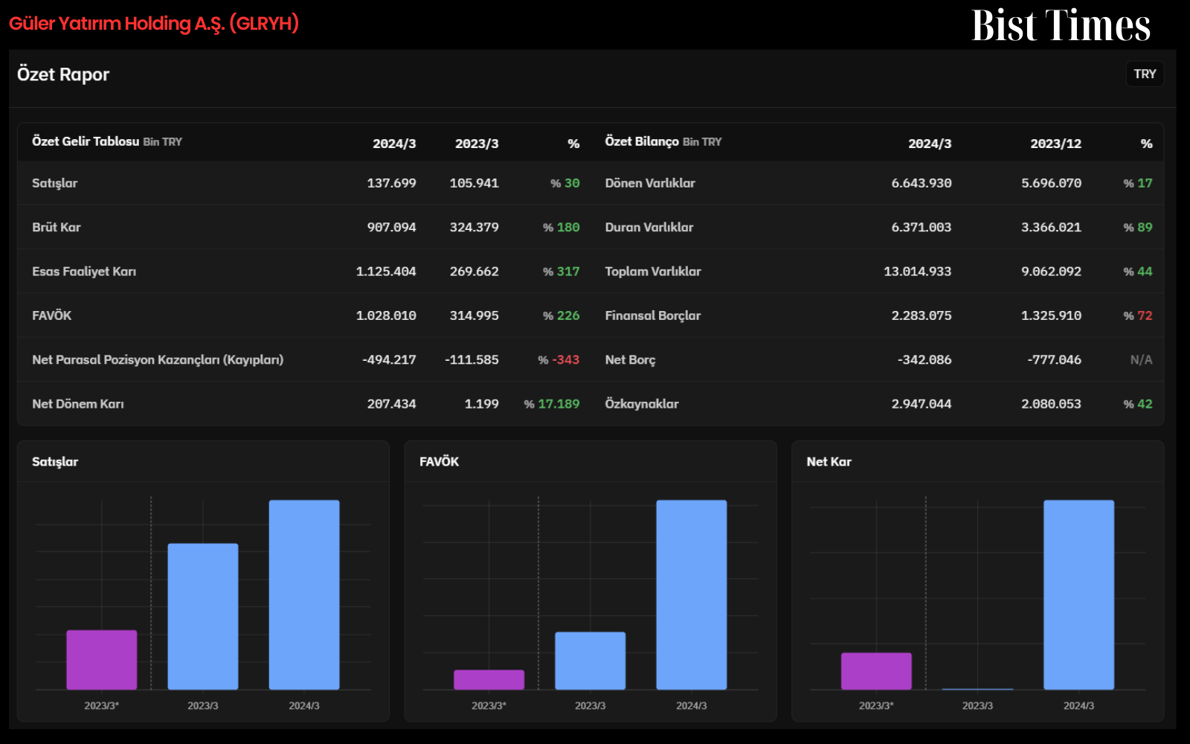The width and height of the screenshot is (1190, 744).
Task: Select Toplam Varlıklar value 13.014.933
Action: pyautogui.click(x=917, y=272)
